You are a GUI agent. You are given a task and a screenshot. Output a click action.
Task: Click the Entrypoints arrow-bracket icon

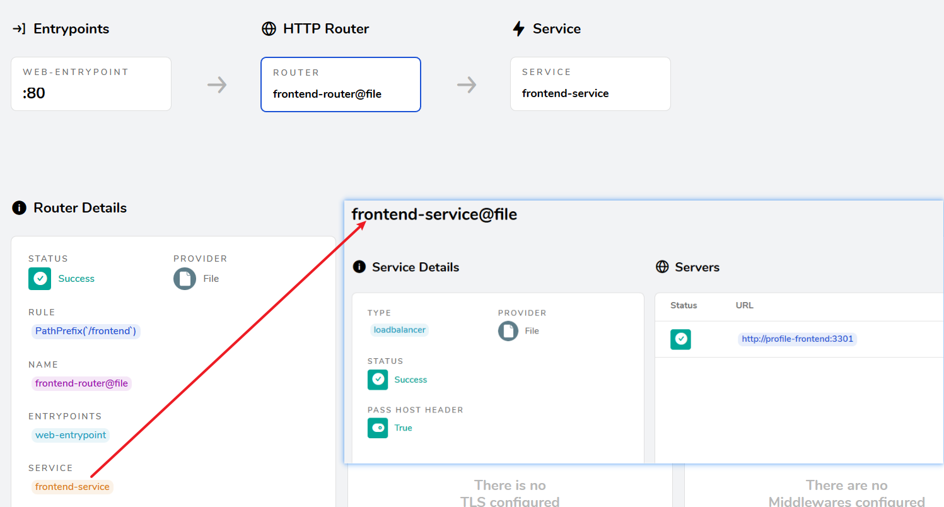pyautogui.click(x=20, y=29)
